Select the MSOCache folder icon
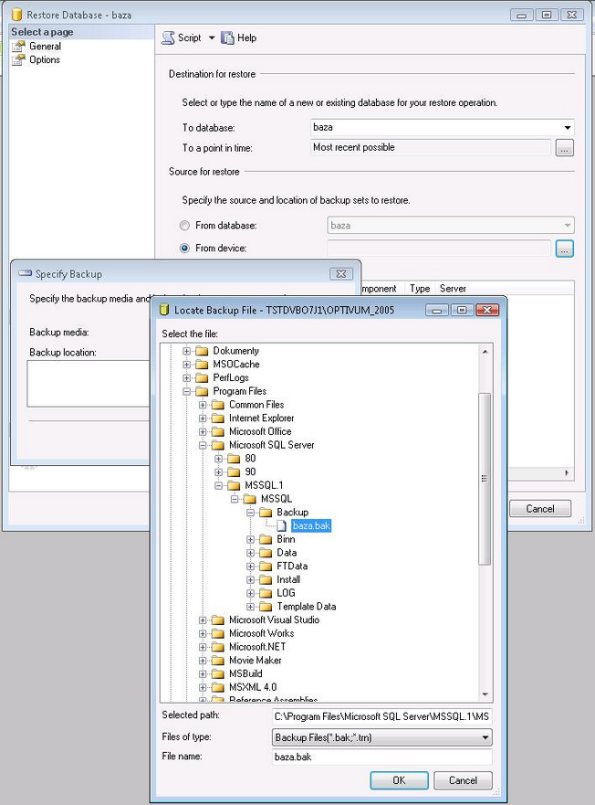The width and height of the screenshot is (595, 805). [202, 364]
